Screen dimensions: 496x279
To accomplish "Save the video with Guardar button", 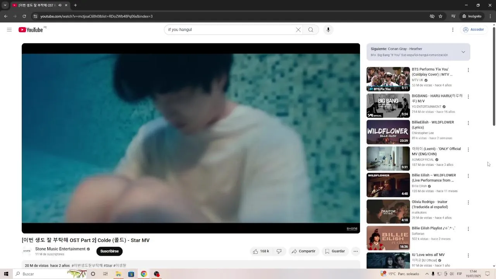I will point(335,251).
